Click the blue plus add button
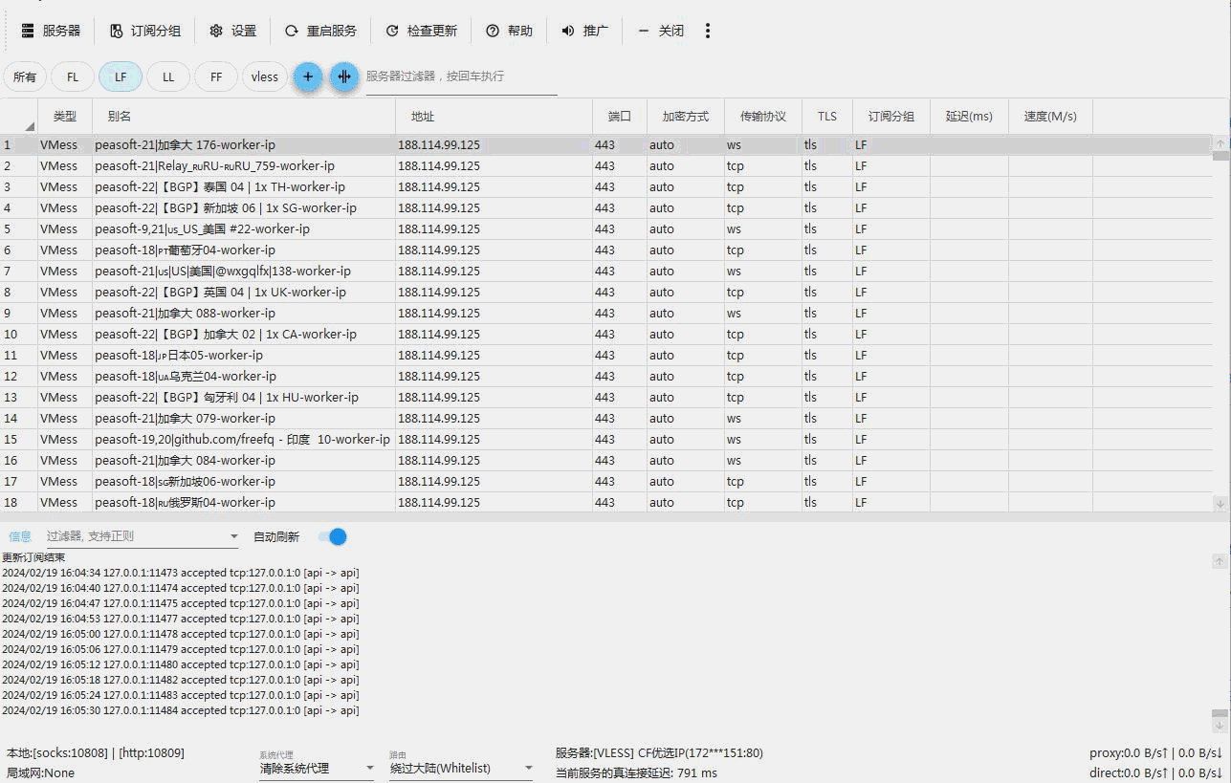This screenshot has width=1231, height=783. pos(308,76)
